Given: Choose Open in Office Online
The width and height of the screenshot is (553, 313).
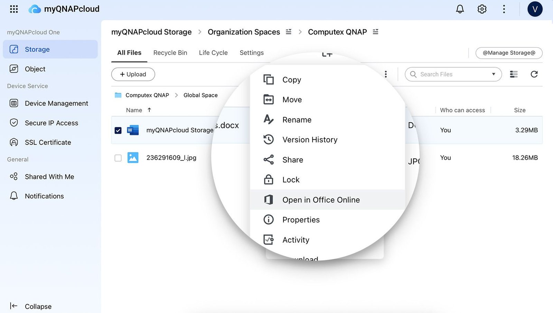Looking at the screenshot, I should pyautogui.click(x=327, y=200).
